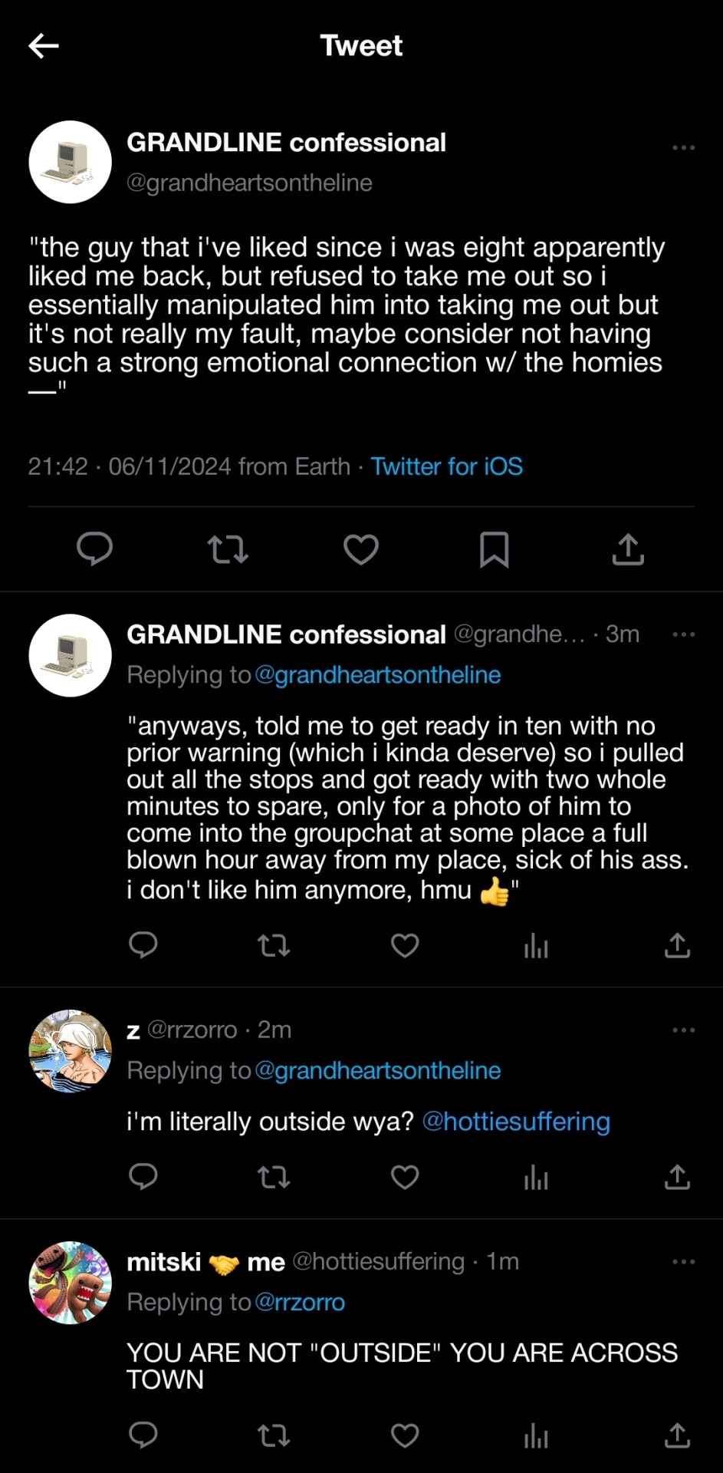This screenshot has width=723, height=1473.
Task: Open more options on the main tweet
Action: (683, 147)
